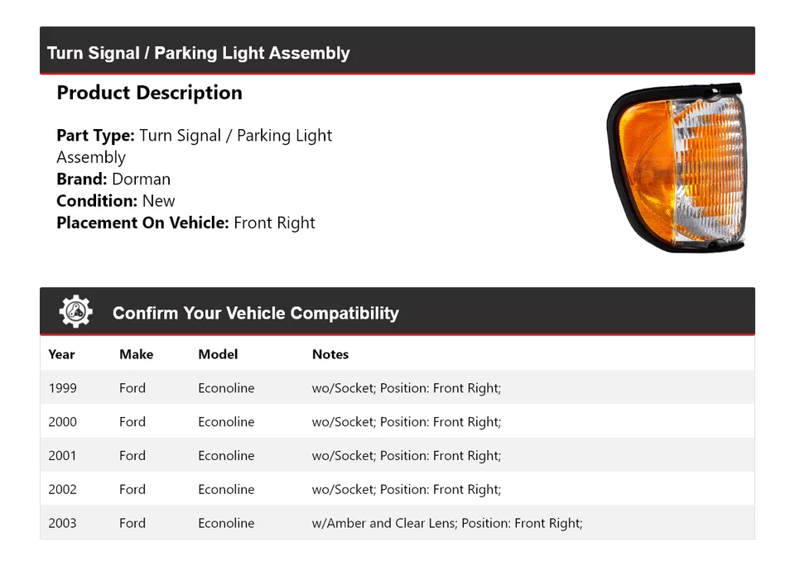Select the Product Description heading
The width and height of the screenshot is (795, 566).
149,93
